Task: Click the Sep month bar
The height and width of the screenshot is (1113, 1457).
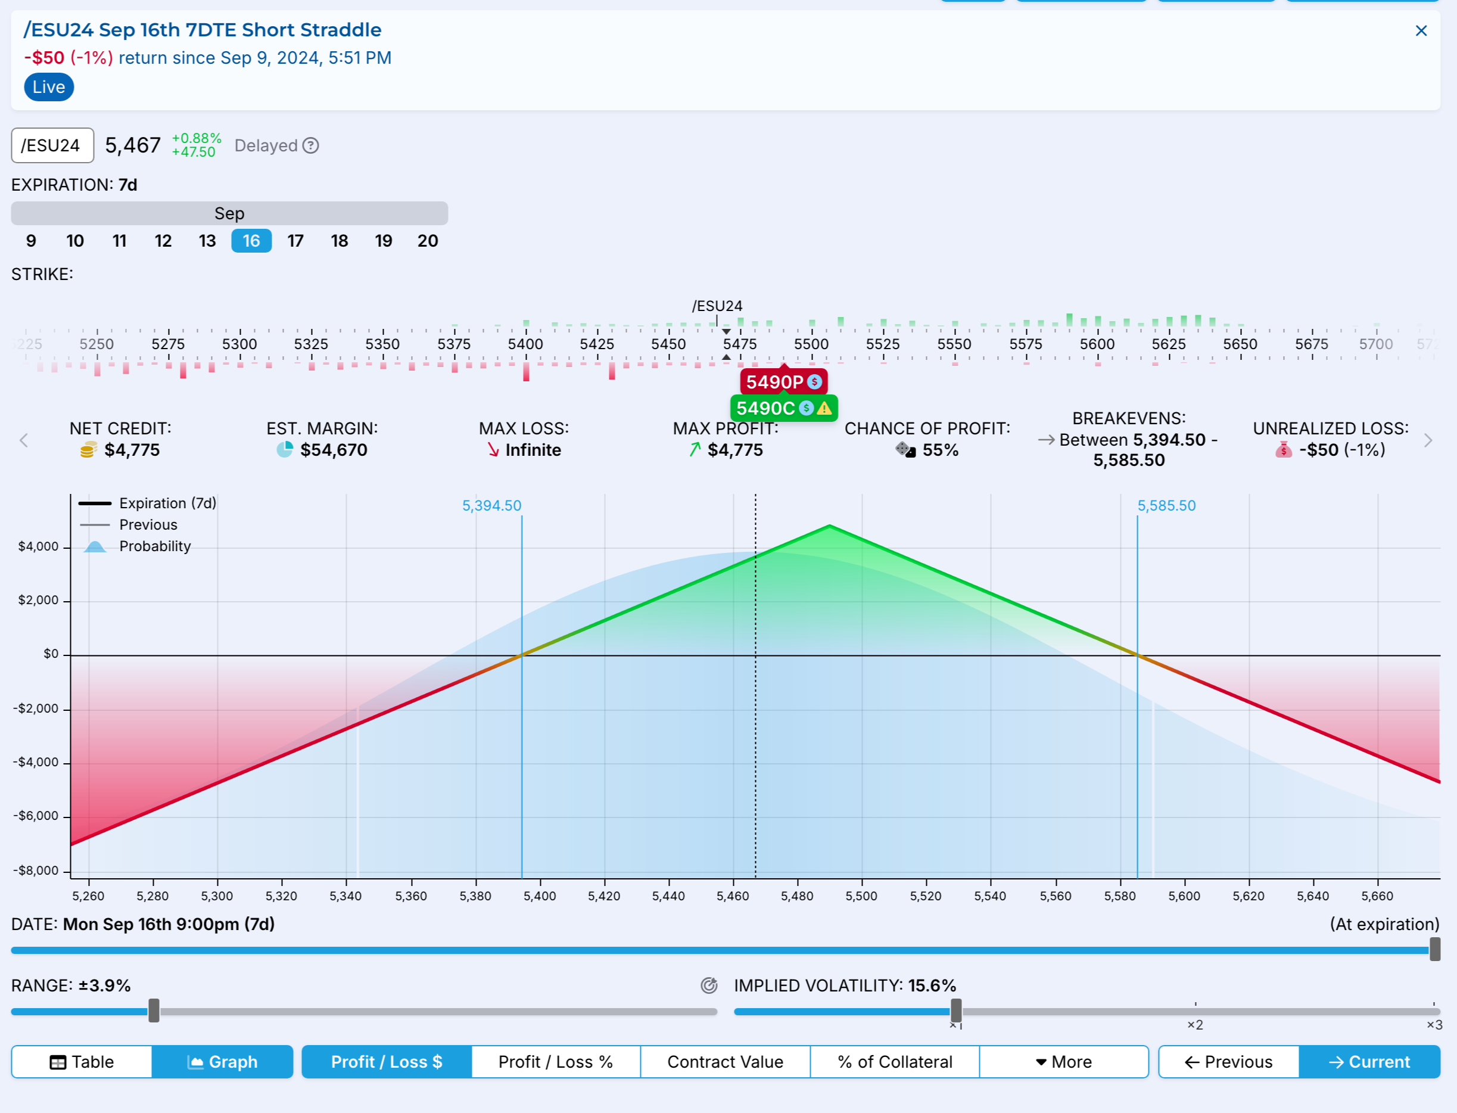Action: point(229,213)
